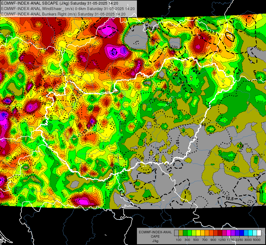Pick the white legend swatch above 5000
This screenshot has width=266, height=245.
click(259, 233)
